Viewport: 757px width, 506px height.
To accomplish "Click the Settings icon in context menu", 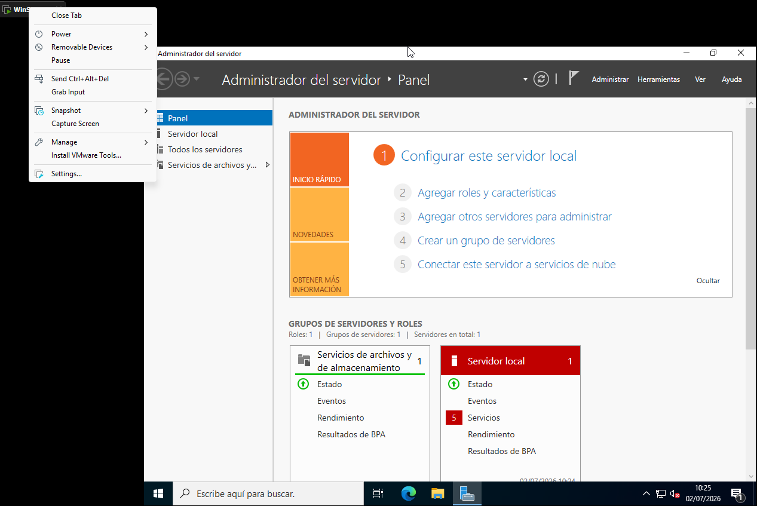I will tap(39, 174).
